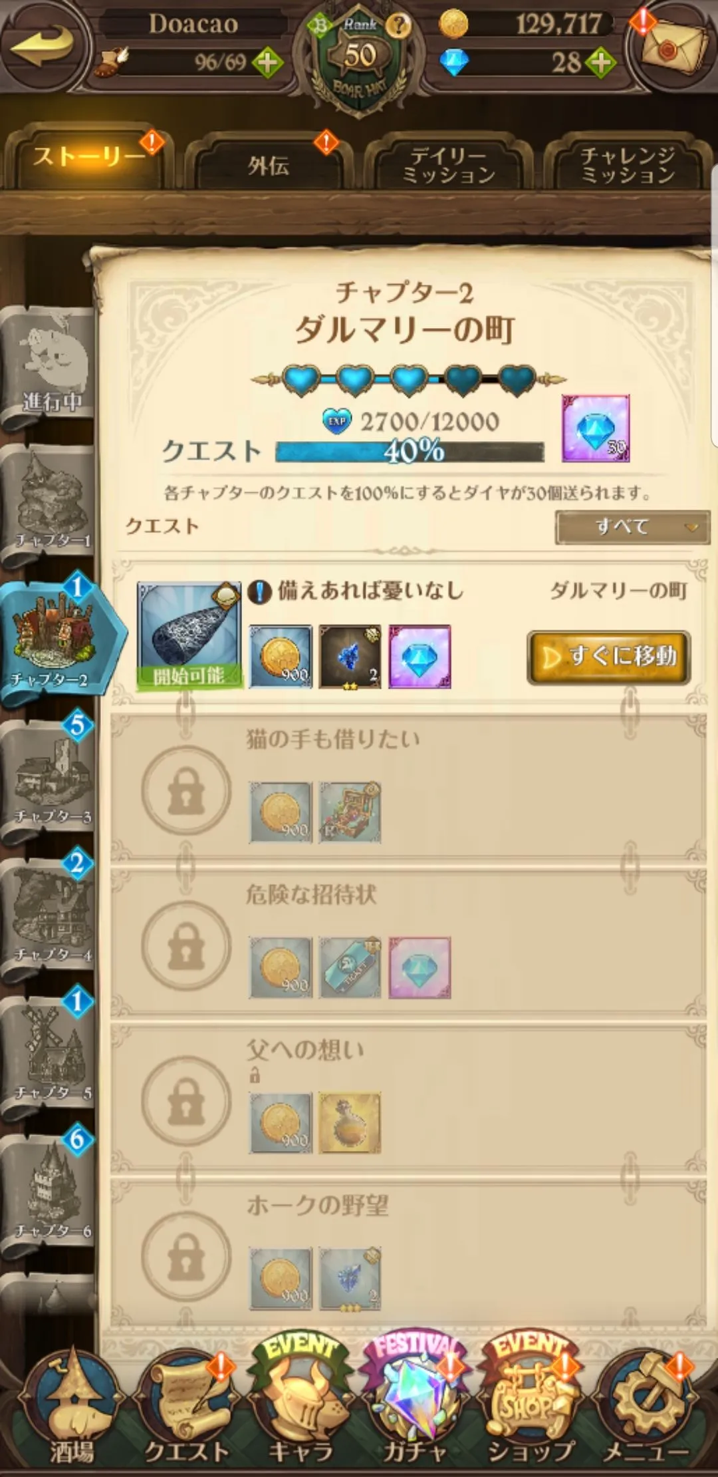Click the すぐに移動 button
The width and height of the screenshot is (718, 1477).
coord(608,657)
